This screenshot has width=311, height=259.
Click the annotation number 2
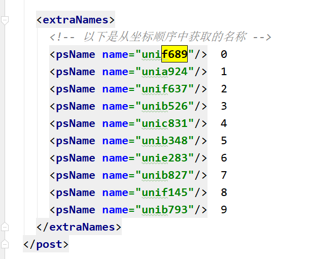(224, 89)
